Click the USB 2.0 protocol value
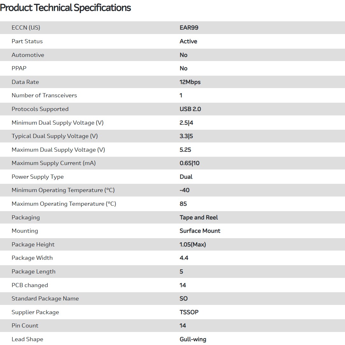The width and height of the screenshot is (345, 345). [190, 109]
